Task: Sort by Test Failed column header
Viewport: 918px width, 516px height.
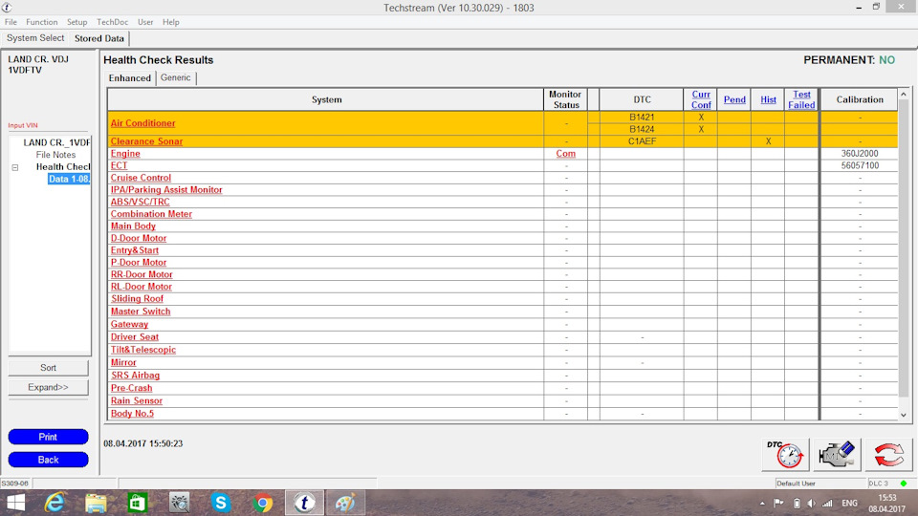Action: coord(801,99)
